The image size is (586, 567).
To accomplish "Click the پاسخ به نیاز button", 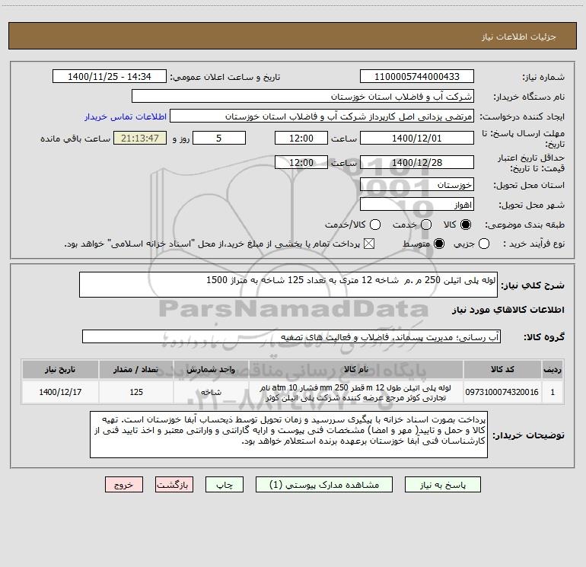I will [443, 485].
